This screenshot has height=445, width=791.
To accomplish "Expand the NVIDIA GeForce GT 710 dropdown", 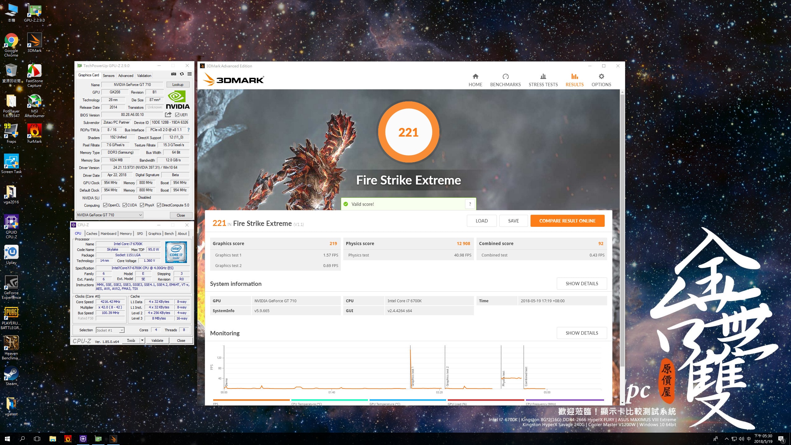I will pos(109,215).
